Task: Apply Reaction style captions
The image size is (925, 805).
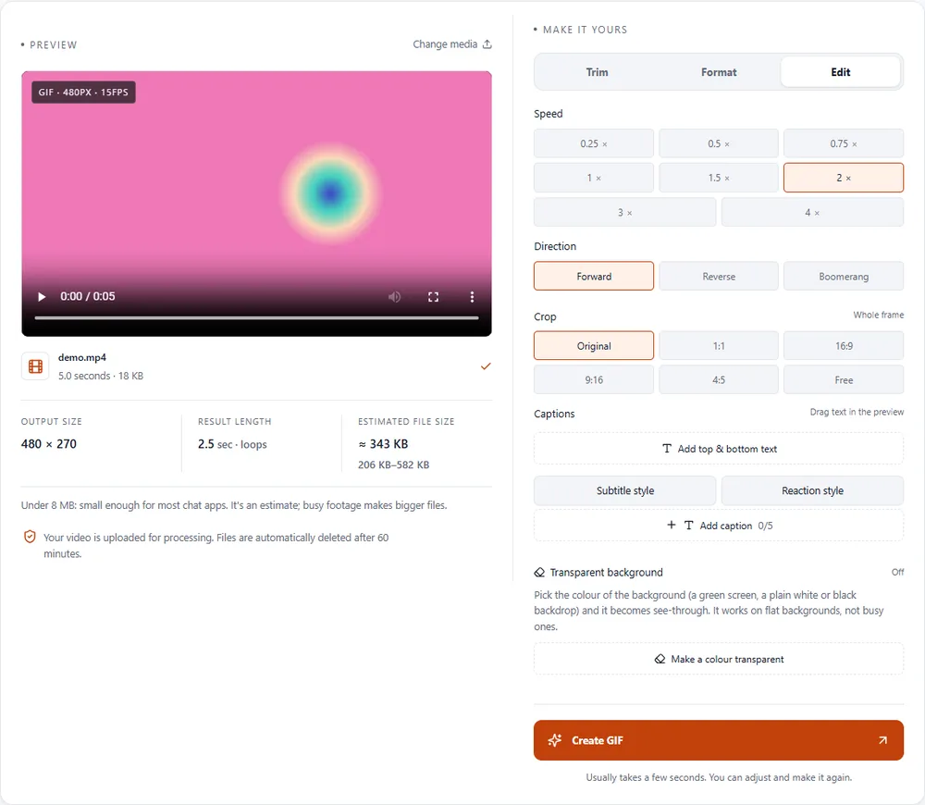Action: click(x=812, y=490)
